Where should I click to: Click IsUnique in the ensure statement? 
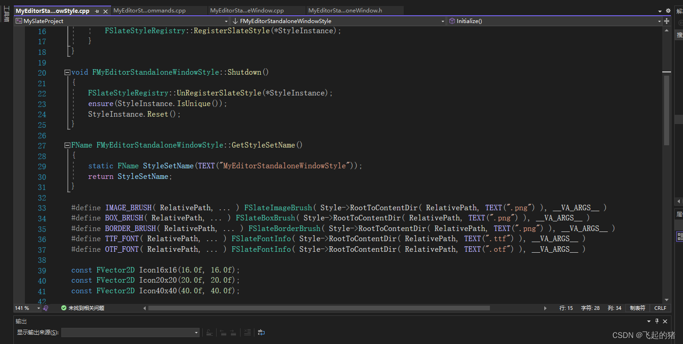(x=194, y=104)
